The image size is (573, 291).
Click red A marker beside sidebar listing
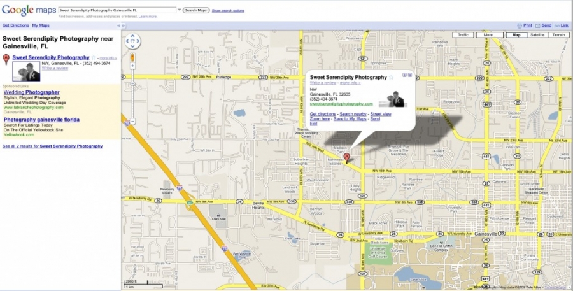[x=6, y=59]
